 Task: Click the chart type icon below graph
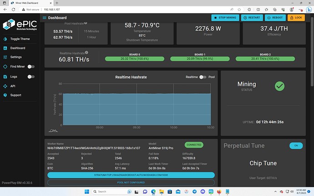(x=53, y=131)
